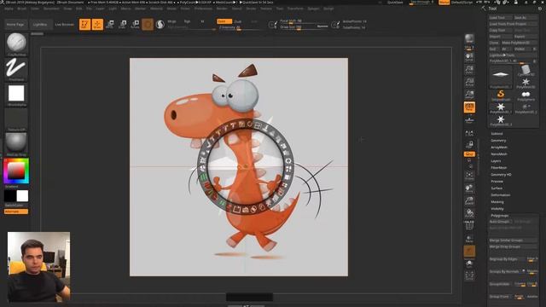Expand the Deformation subpalette

[x=501, y=195]
